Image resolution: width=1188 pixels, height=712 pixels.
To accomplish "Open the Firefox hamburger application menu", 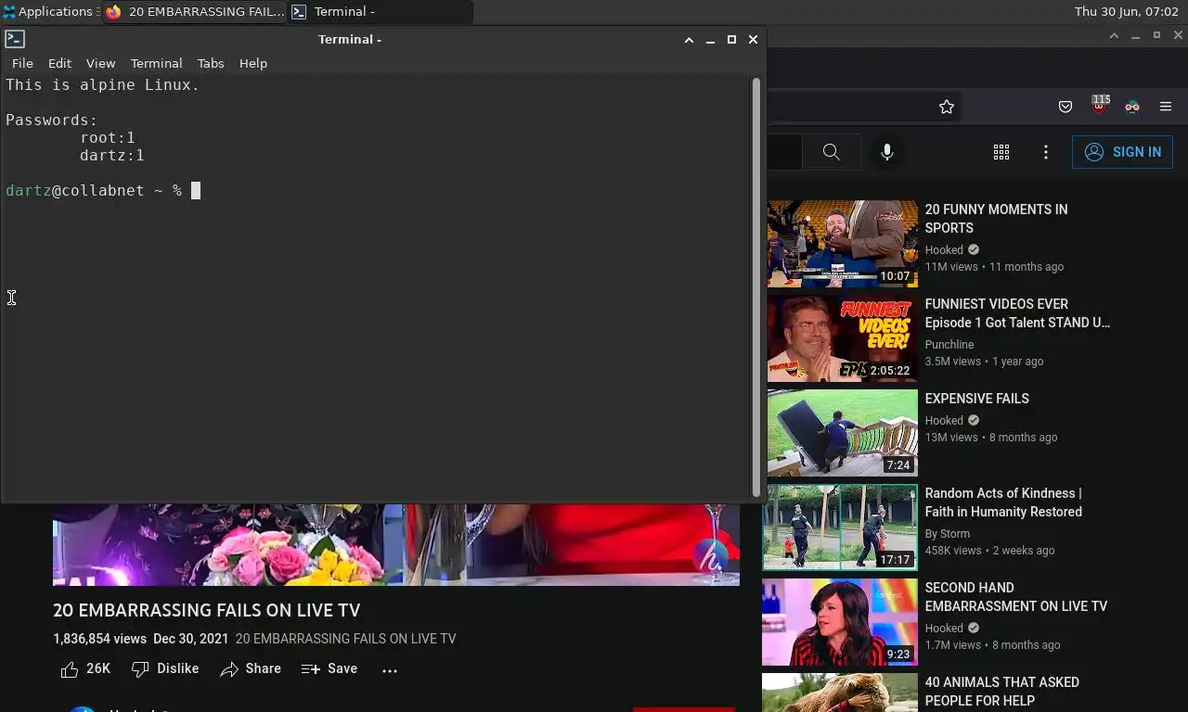I will coord(1166,107).
